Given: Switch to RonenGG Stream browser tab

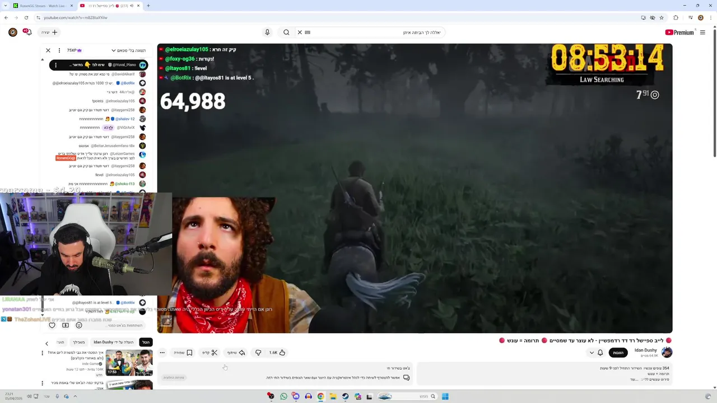Looking at the screenshot, I should tap(42, 6).
